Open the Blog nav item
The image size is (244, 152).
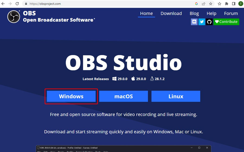(x=194, y=14)
